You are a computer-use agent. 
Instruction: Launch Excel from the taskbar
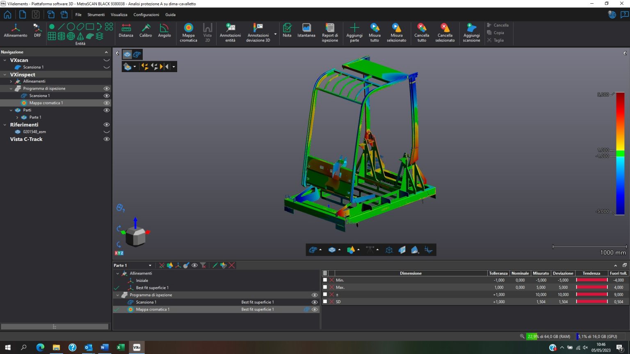pyautogui.click(x=120, y=347)
